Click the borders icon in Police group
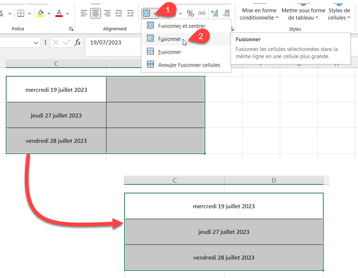The image size is (358, 278). pyautogui.click(x=21, y=13)
